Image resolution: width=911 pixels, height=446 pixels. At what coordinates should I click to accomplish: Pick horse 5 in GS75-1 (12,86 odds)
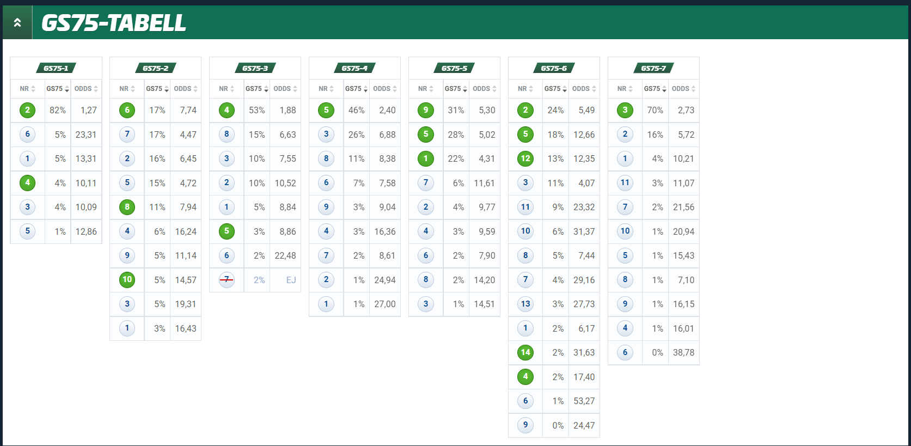pyautogui.click(x=27, y=231)
